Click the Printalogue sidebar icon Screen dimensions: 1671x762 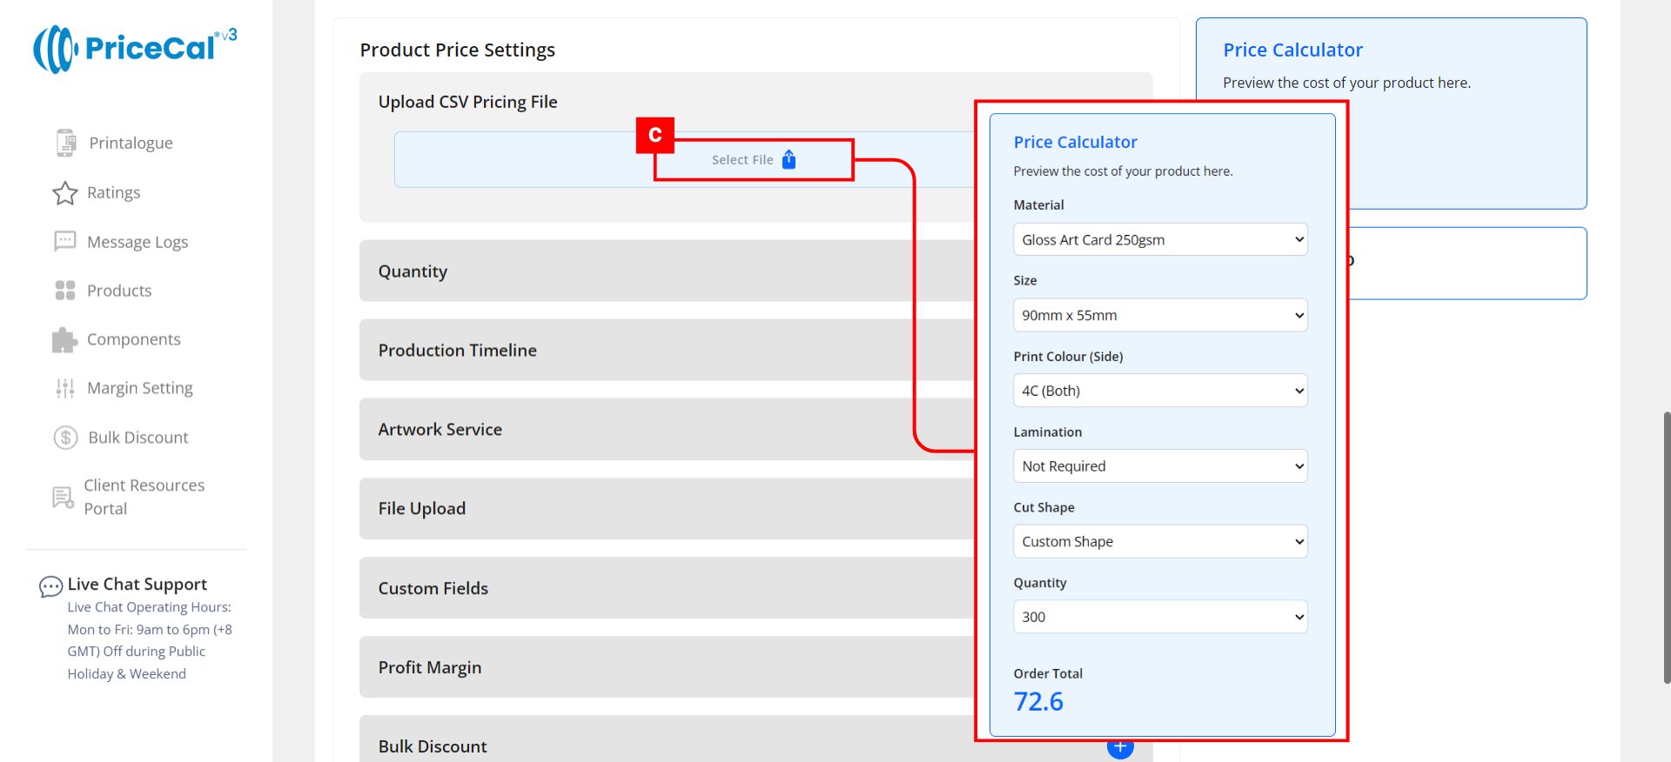[x=66, y=143]
